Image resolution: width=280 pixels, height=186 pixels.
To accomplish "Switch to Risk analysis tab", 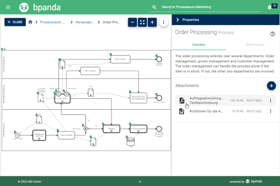I will click(255, 45).
